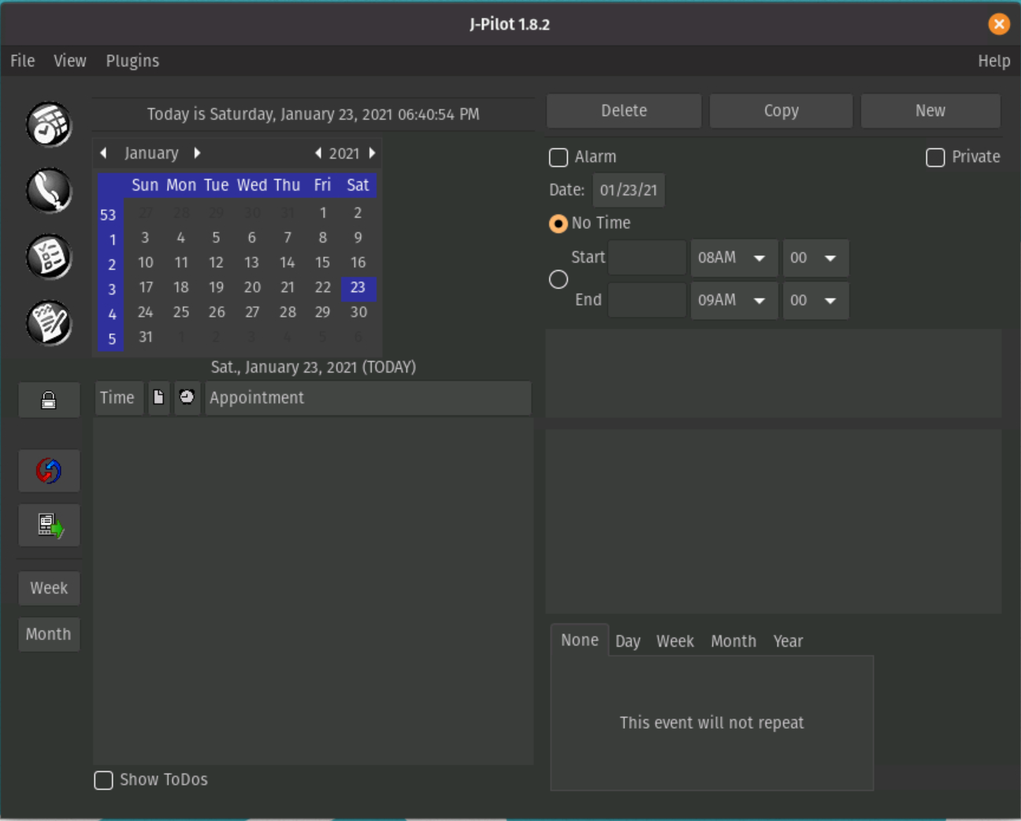This screenshot has width=1021, height=821.
Task: Create a new appointment with the New button
Action: [x=930, y=110]
